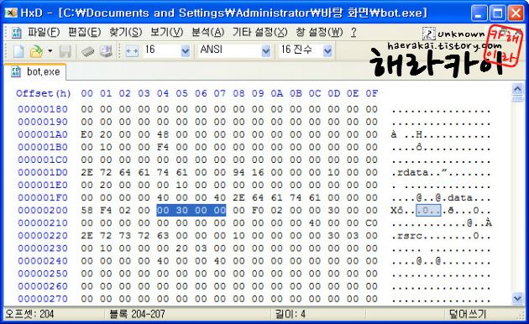Click offset row 000001D0
Viewport: 529px width, 324px height.
pos(43,172)
